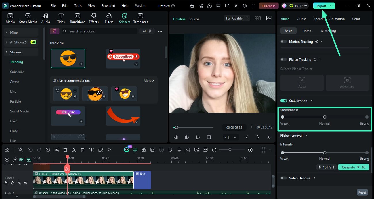Expand Stabilization options arrow
This screenshot has width=374, height=199.
[x=311, y=101]
